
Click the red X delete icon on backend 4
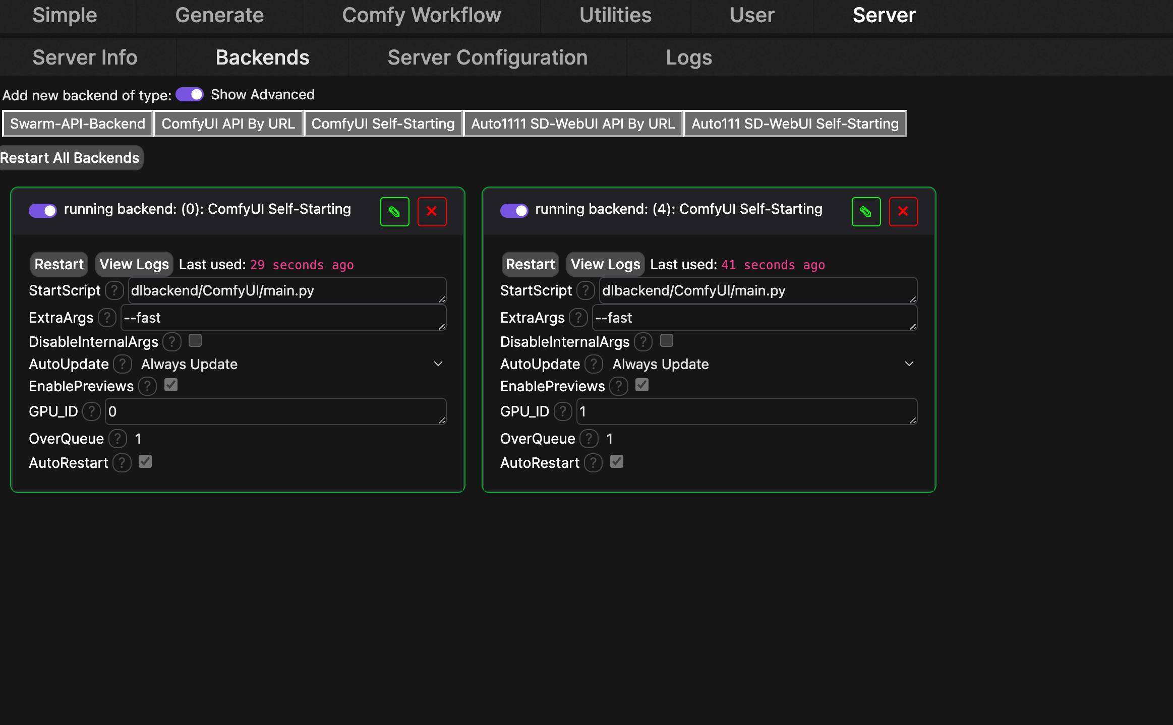pos(903,212)
